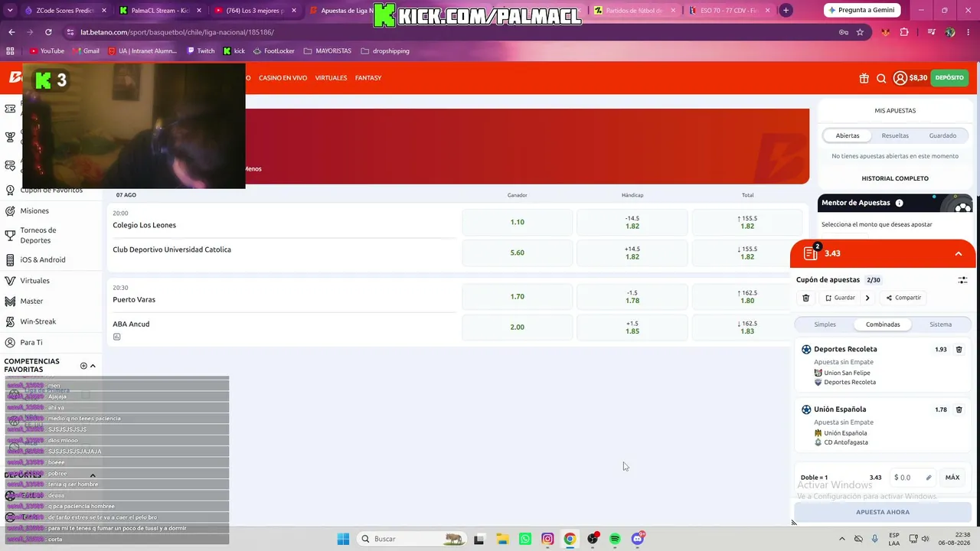Image resolution: width=980 pixels, height=551 pixels.
Task: Collapse the Competencias Favoritas section
Action: [93, 366]
